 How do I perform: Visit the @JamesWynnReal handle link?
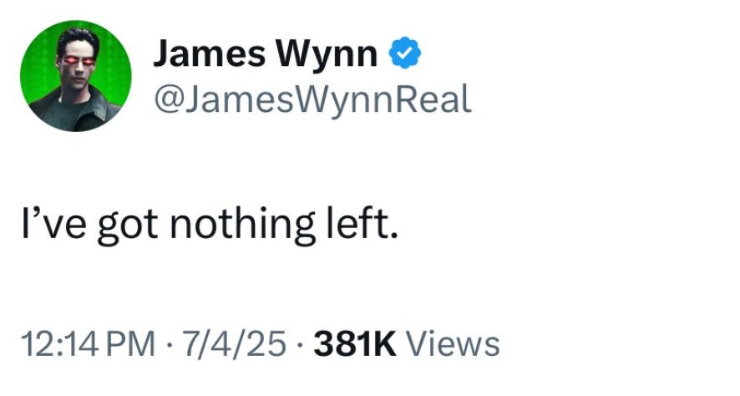point(312,99)
